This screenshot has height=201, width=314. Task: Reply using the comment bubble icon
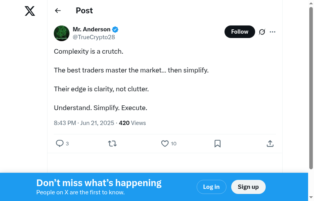(60, 143)
